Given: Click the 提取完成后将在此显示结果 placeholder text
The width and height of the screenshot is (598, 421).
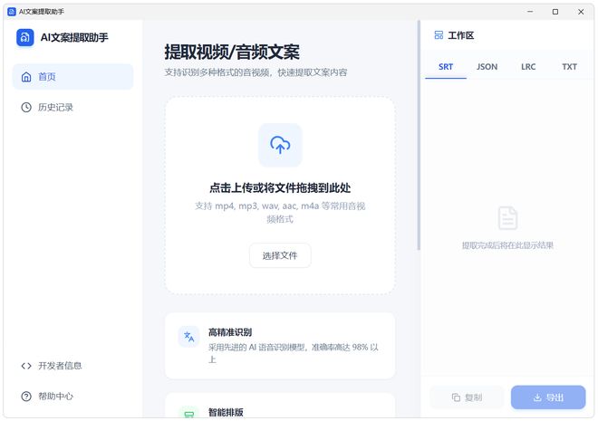Looking at the screenshot, I should point(507,245).
